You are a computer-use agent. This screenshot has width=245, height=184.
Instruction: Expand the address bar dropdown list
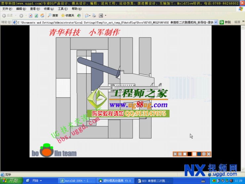click(216, 22)
